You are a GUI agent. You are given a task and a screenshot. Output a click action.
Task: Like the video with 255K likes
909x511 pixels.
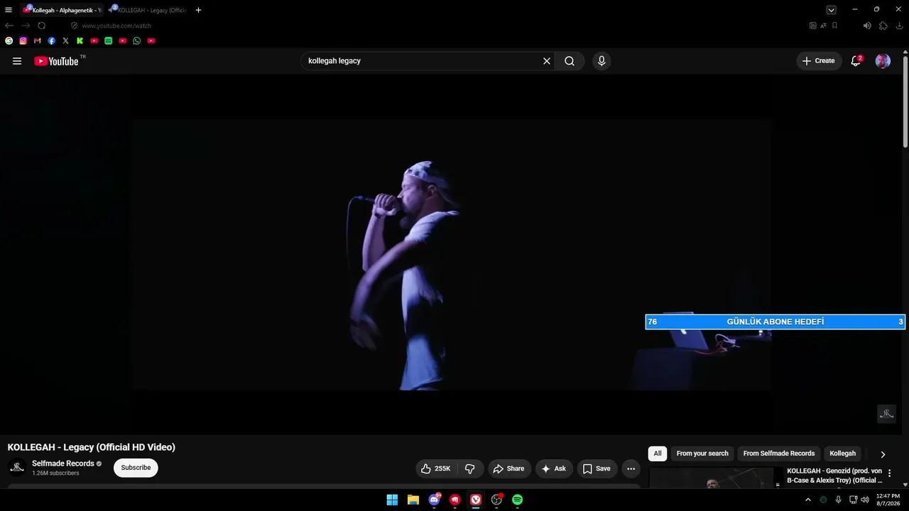tap(436, 468)
